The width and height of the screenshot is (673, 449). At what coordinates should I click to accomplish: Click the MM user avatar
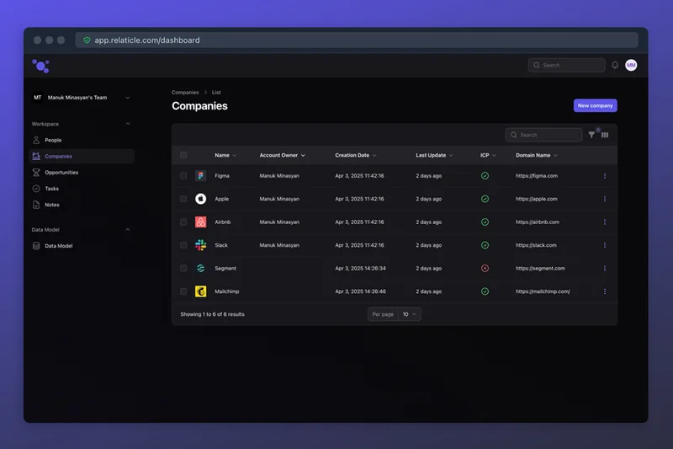631,65
